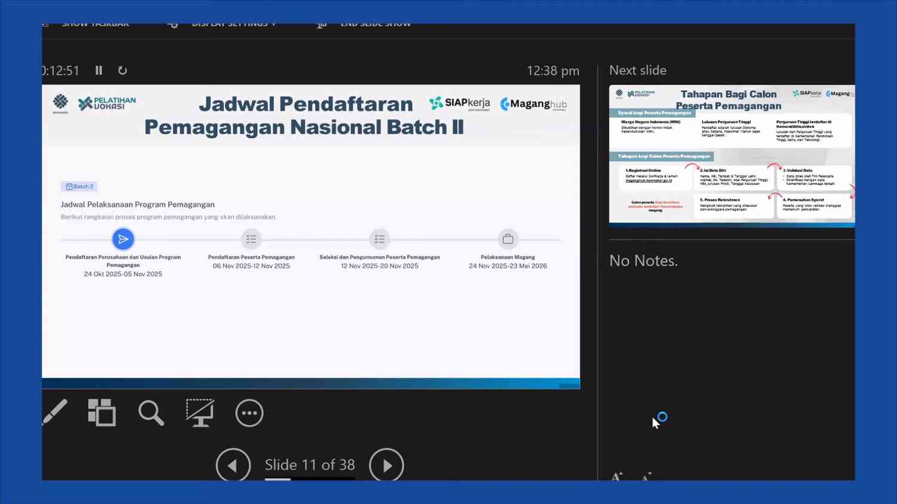The height and width of the screenshot is (504, 897).
Task: Click the next slide preview thumbnail
Action: pos(731,155)
